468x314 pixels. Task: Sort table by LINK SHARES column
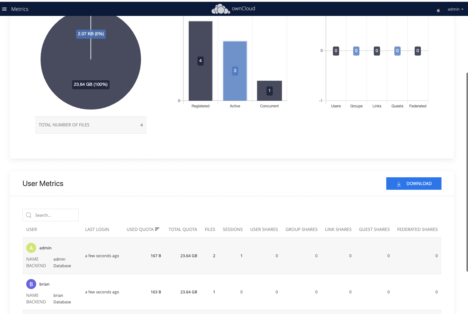click(338, 229)
